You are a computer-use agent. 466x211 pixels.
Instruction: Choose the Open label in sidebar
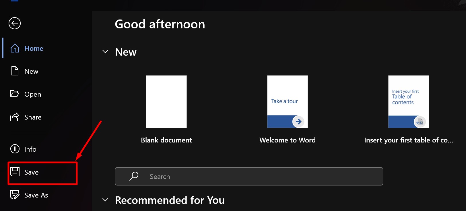point(33,94)
